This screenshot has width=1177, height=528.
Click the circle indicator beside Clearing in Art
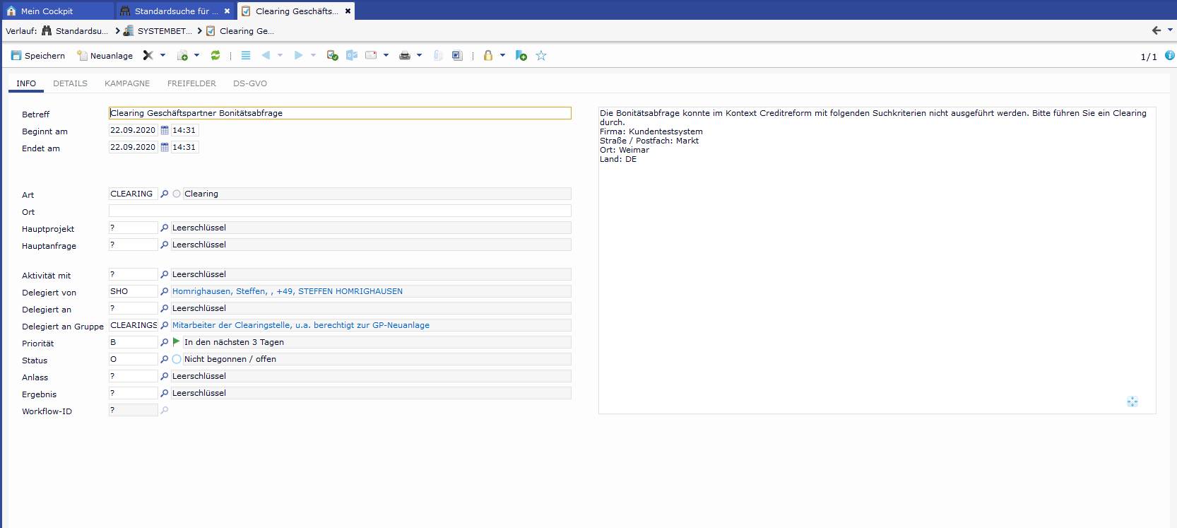pos(177,194)
